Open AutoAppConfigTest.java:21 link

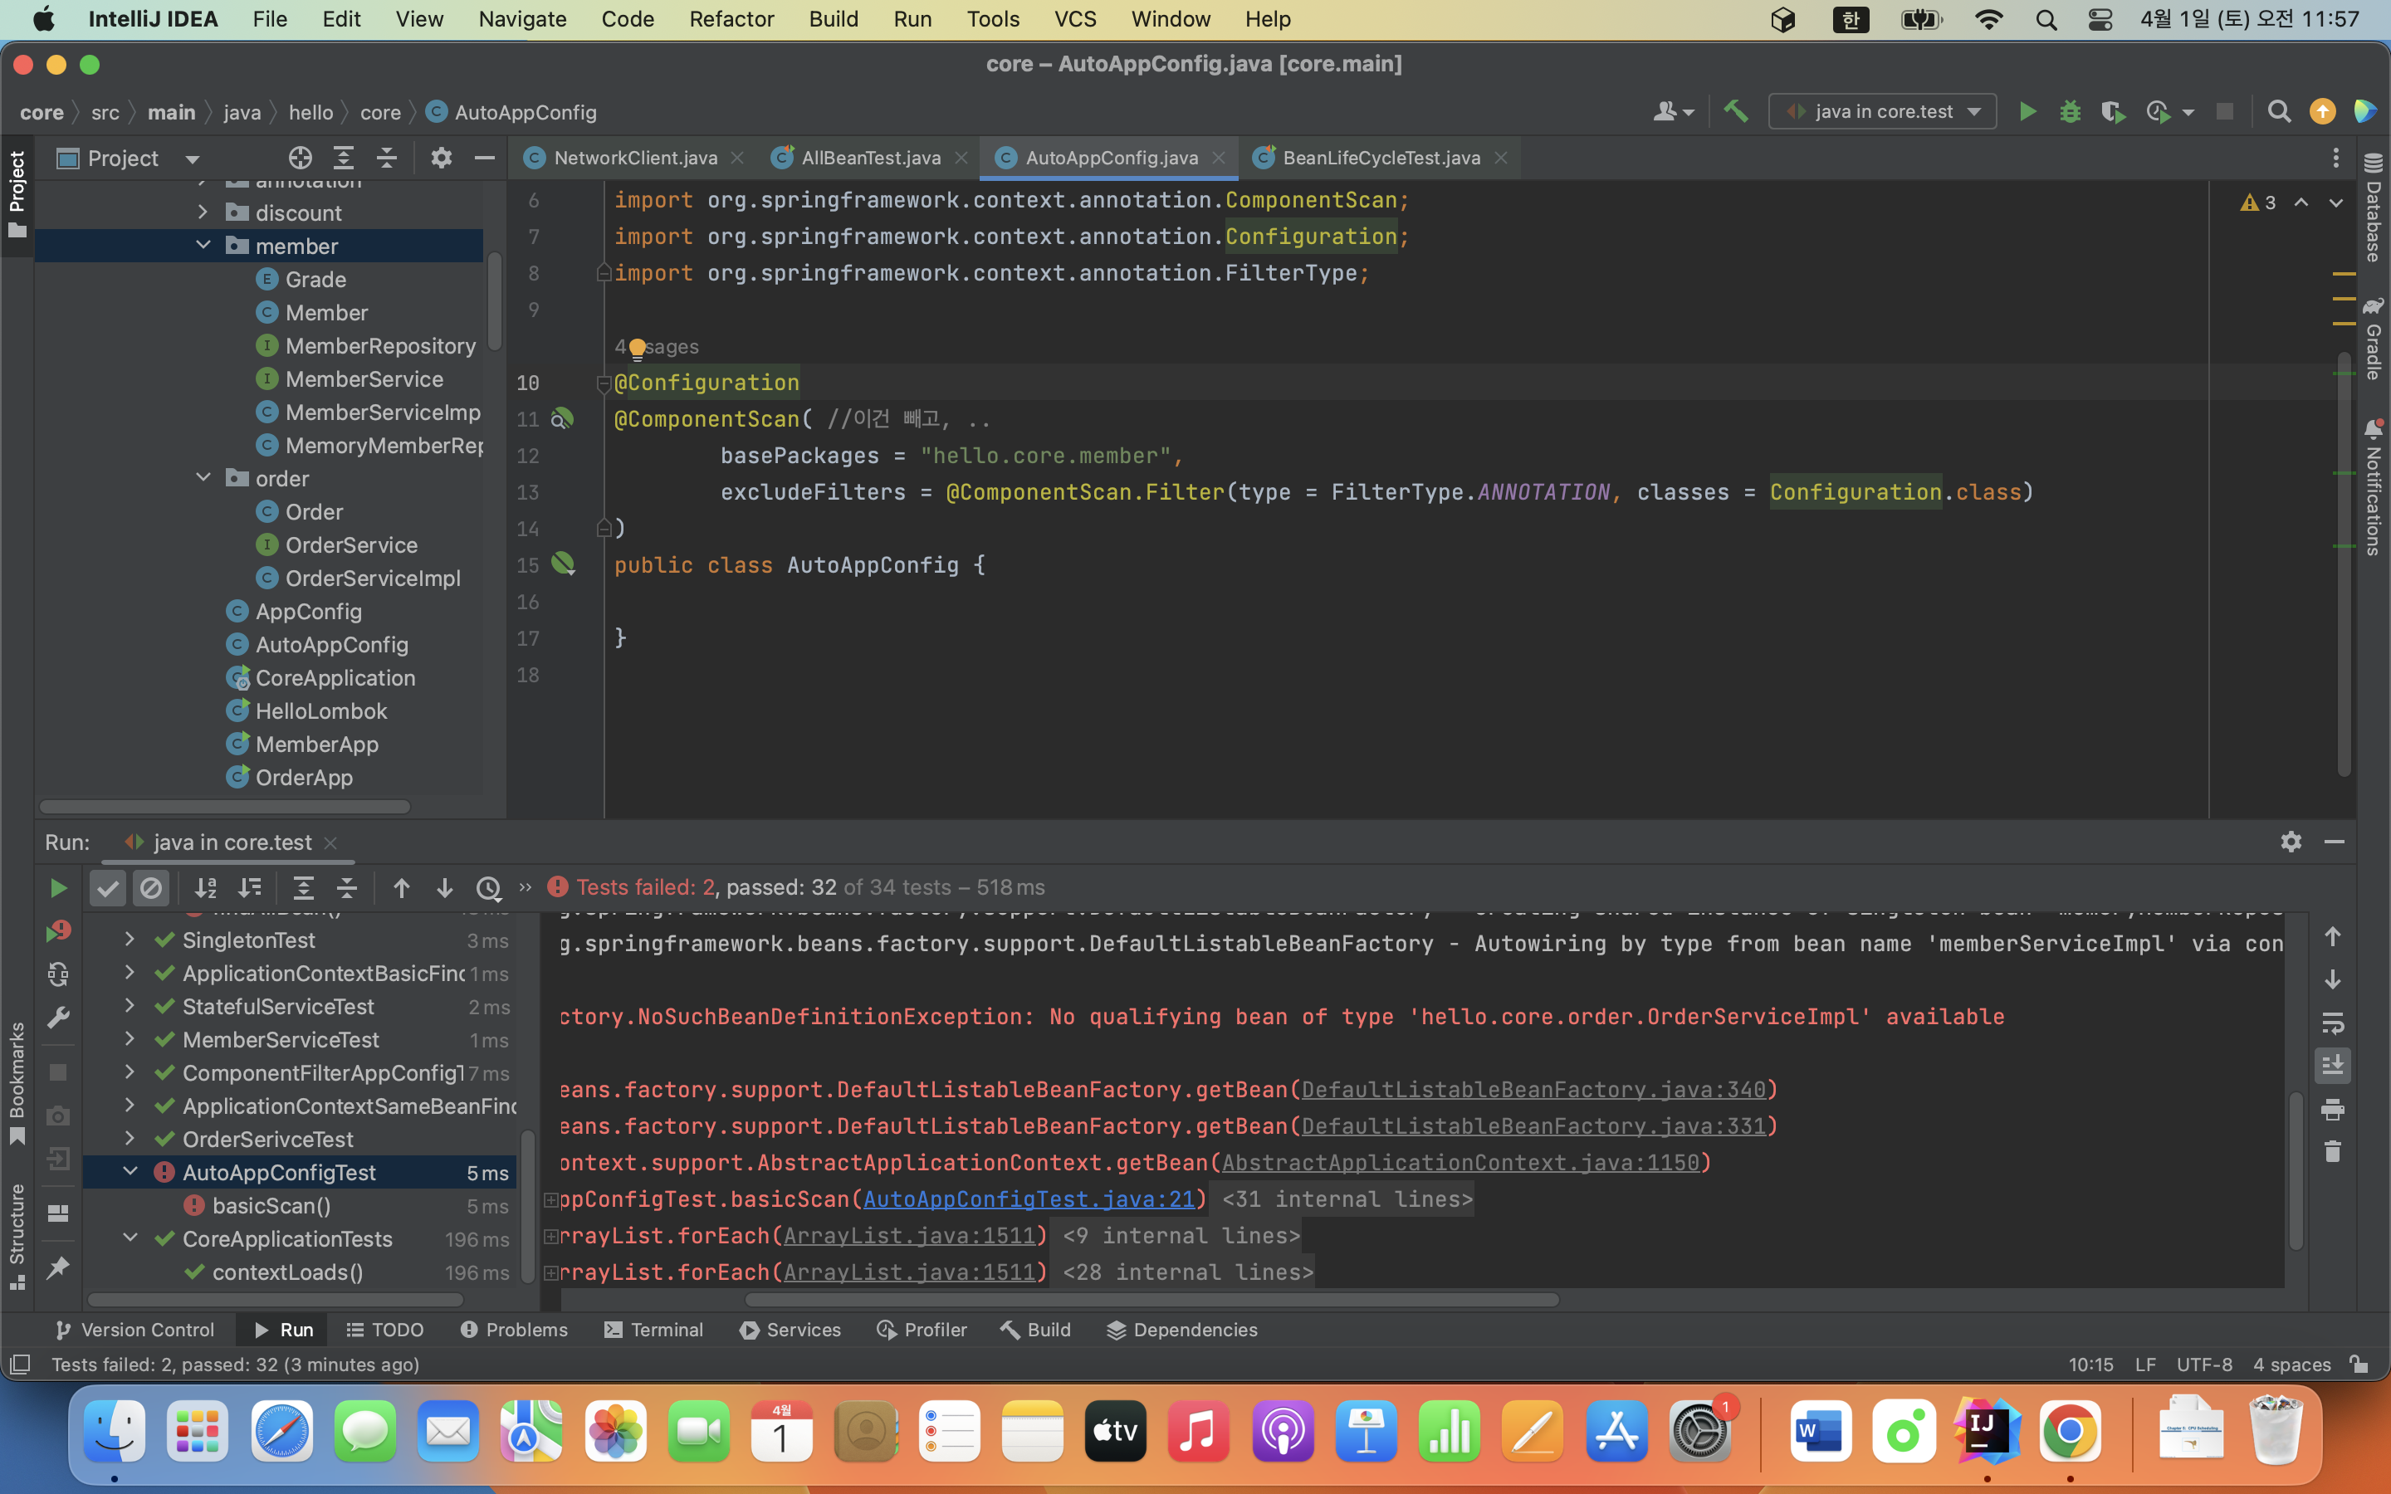[x=1029, y=1199]
